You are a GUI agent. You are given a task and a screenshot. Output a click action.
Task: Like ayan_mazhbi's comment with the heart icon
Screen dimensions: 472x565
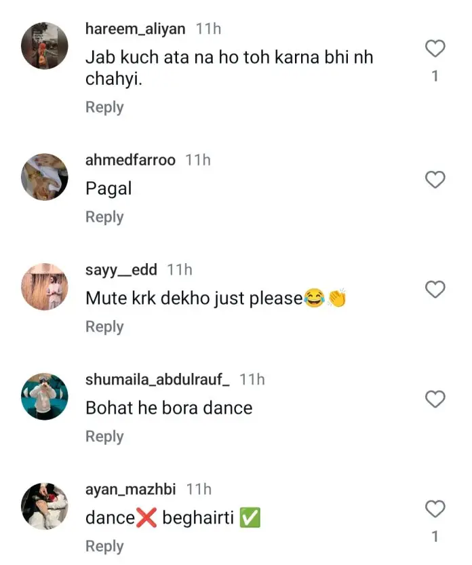[435, 509]
